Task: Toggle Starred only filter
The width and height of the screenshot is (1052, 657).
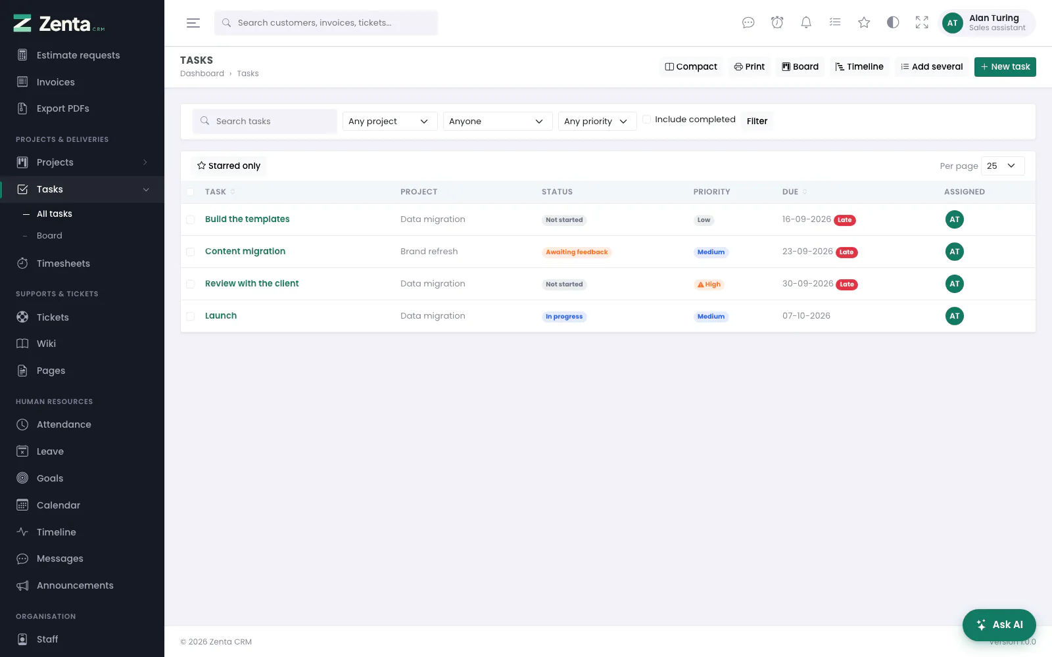Action: coord(229,166)
